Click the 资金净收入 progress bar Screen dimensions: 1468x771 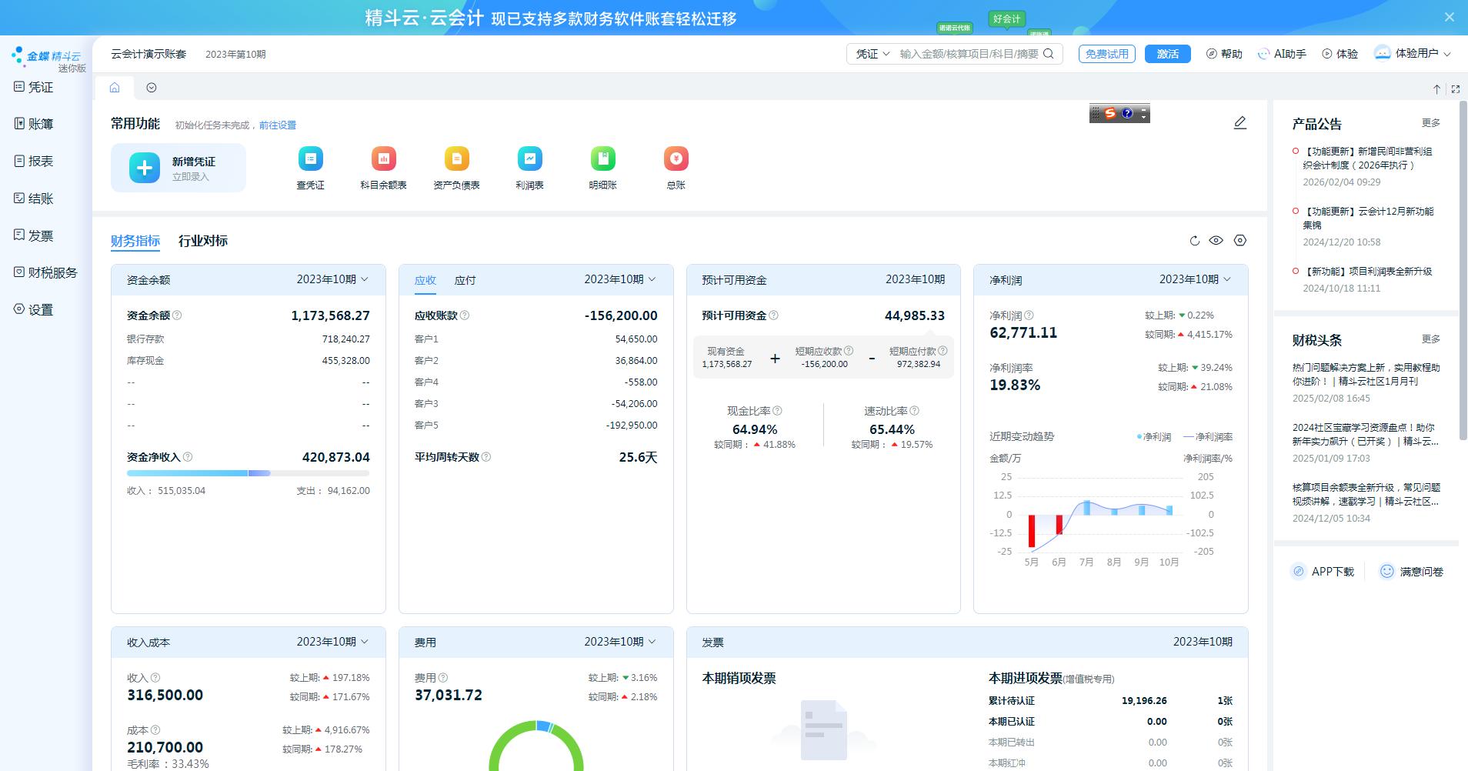(248, 473)
